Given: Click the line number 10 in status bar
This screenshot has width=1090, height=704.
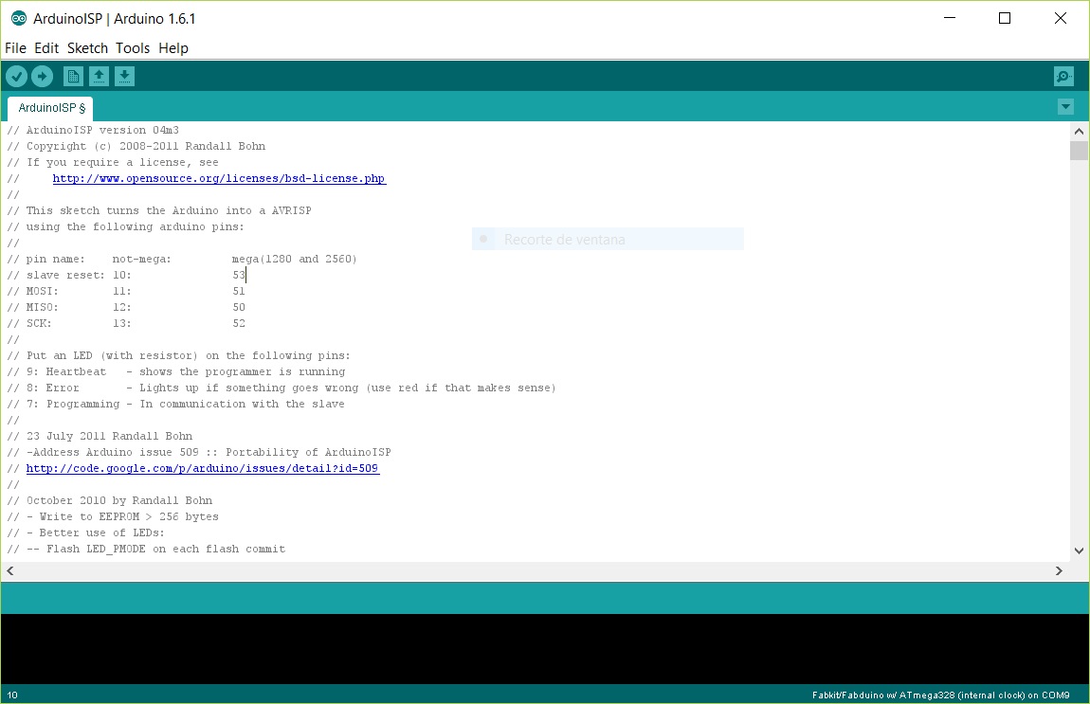Looking at the screenshot, I should (12, 695).
